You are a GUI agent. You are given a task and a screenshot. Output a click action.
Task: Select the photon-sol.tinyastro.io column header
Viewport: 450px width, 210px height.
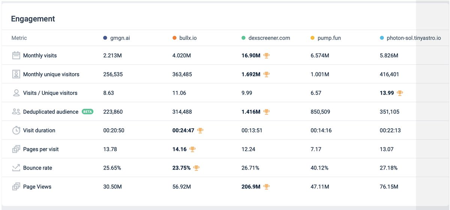414,38
